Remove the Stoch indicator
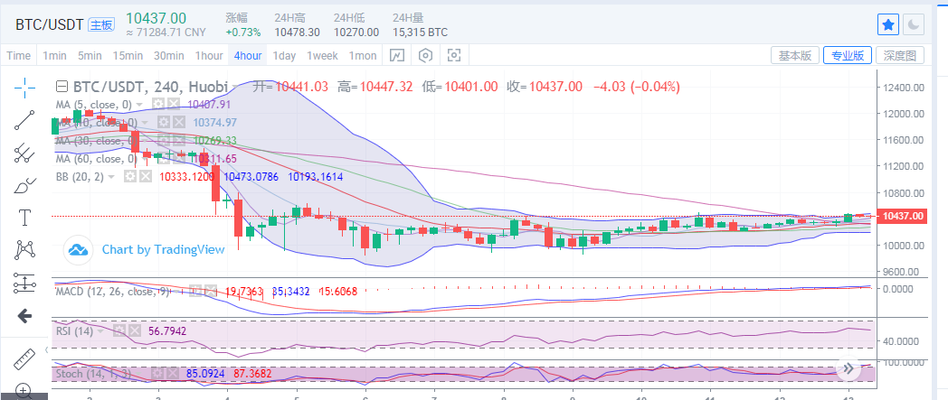This screenshot has width=948, height=400. tap(172, 374)
